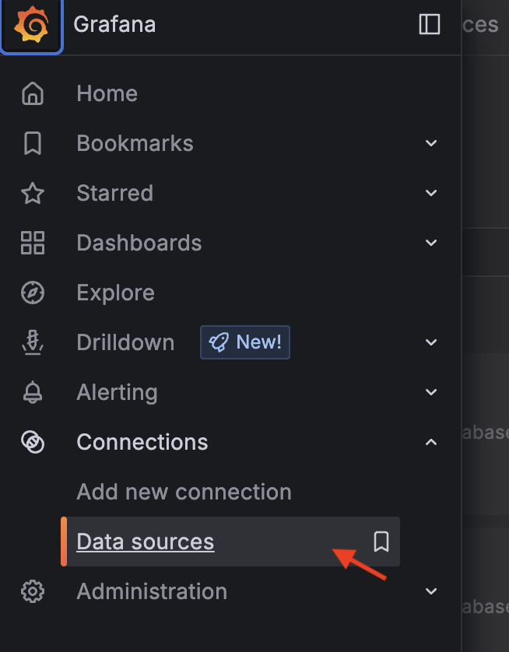Image resolution: width=509 pixels, height=652 pixels.
Task: Expand the Administration section chevron
Action: coord(431,592)
